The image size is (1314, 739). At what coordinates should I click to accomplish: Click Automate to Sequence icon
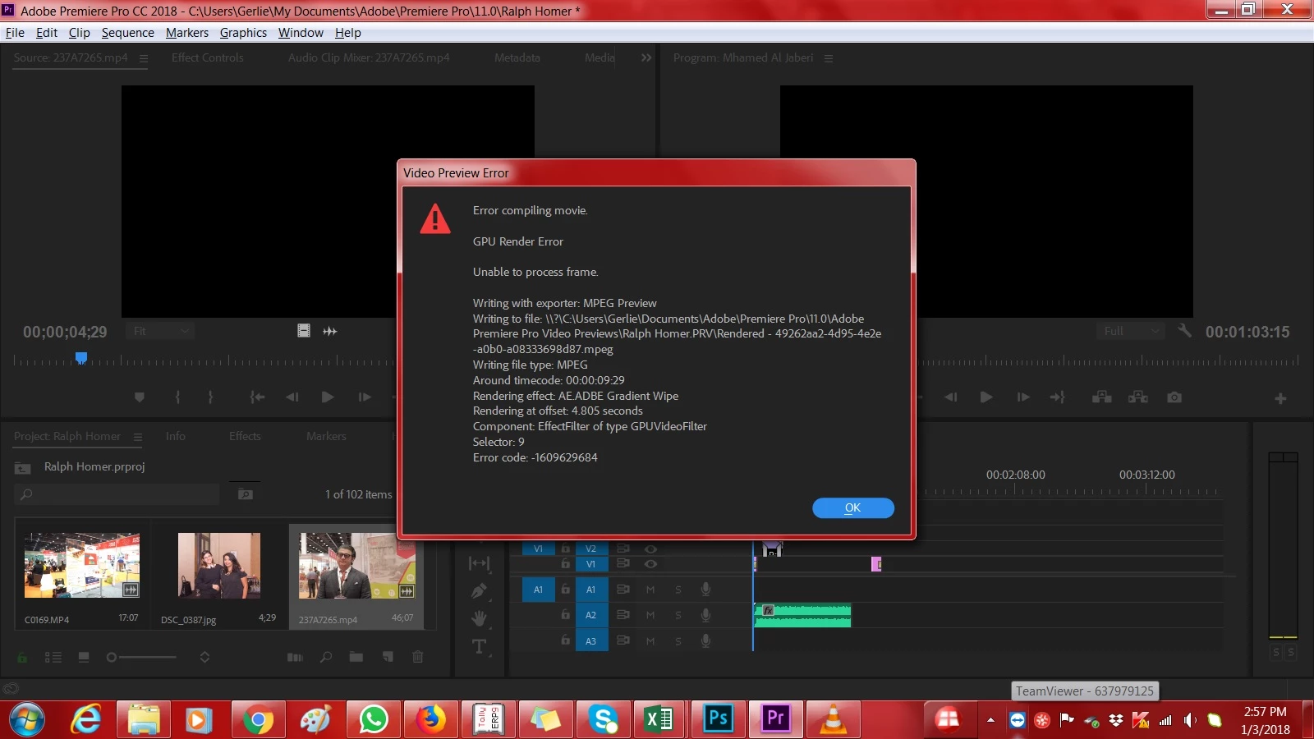pyautogui.click(x=295, y=657)
